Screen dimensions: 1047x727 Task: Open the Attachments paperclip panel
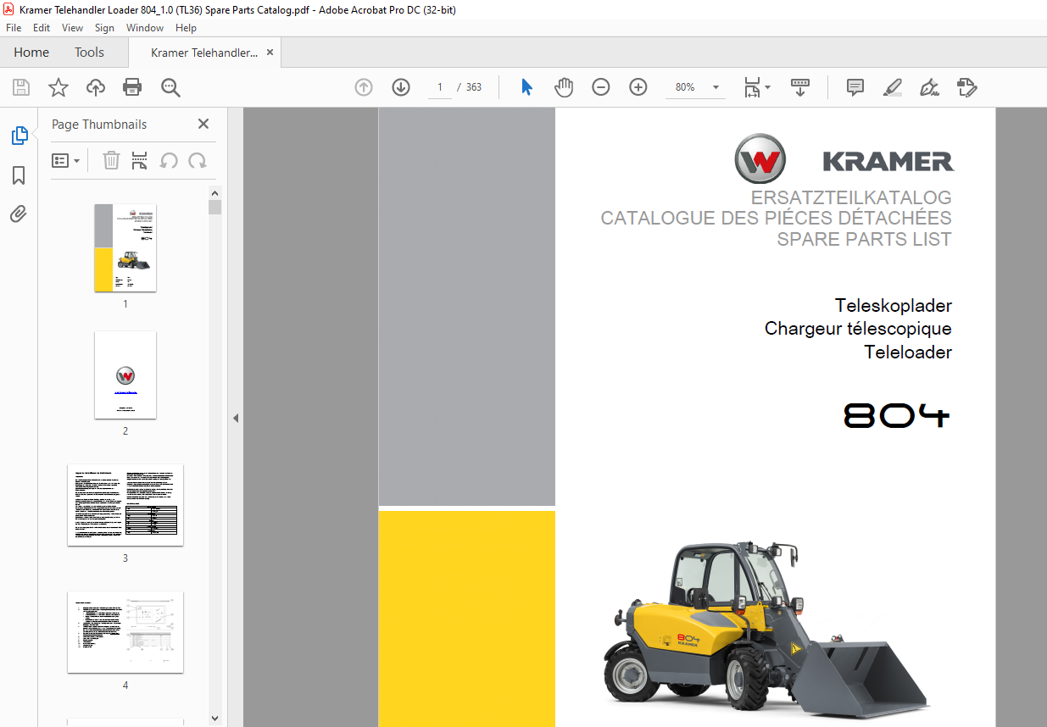[19, 214]
